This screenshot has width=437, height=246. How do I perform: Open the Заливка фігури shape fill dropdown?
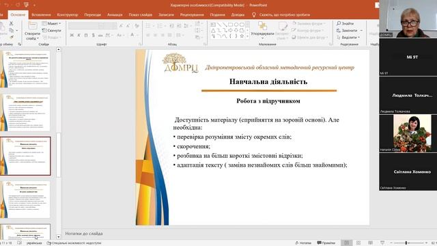(x=309, y=23)
